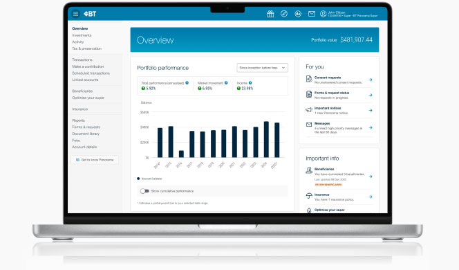Open Linked accounts in the sidebar
The image size is (459, 270).
(85, 80)
